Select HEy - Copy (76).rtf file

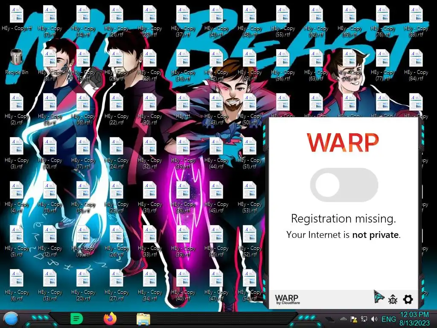click(x=383, y=21)
